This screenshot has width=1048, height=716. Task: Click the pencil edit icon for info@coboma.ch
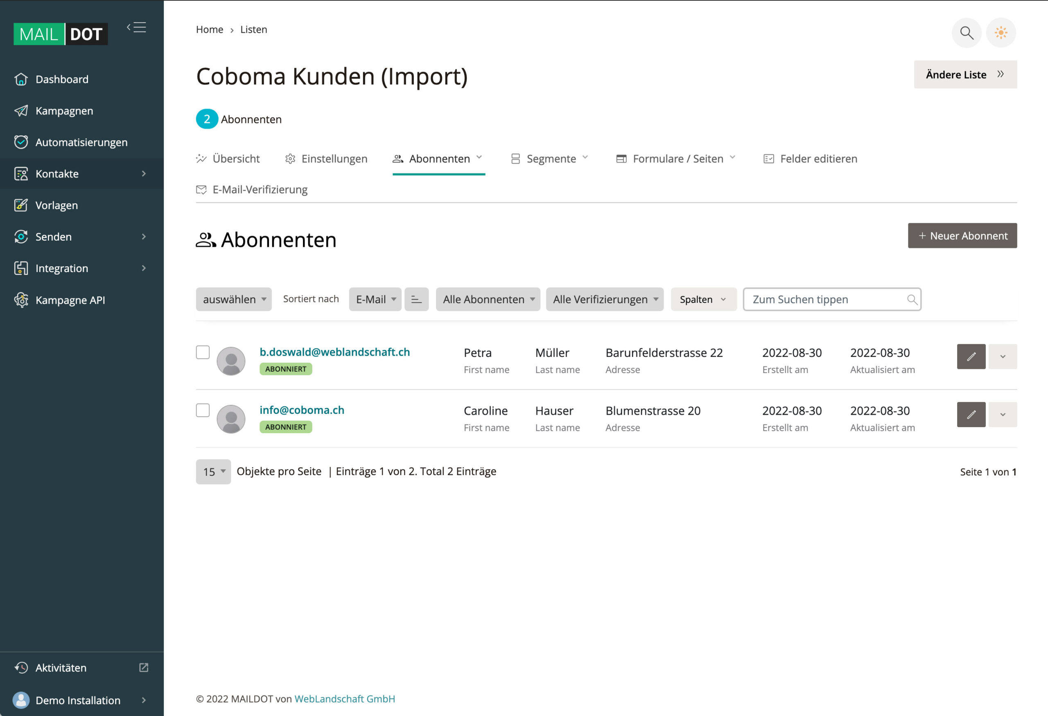[971, 414]
